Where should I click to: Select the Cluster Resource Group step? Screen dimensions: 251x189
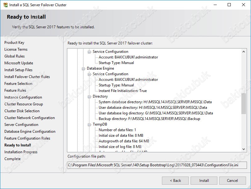(24, 104)
